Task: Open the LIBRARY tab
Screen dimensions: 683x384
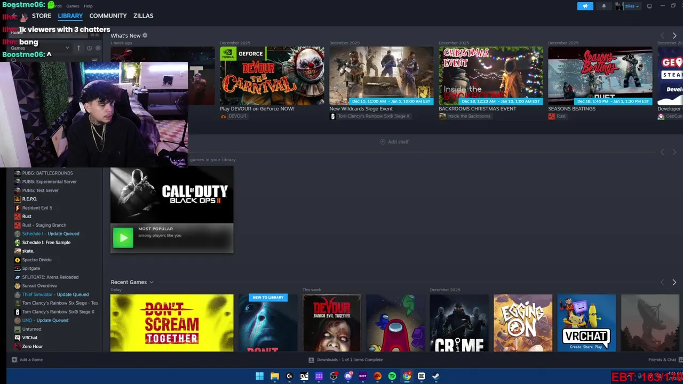Action: coord(70,16)
